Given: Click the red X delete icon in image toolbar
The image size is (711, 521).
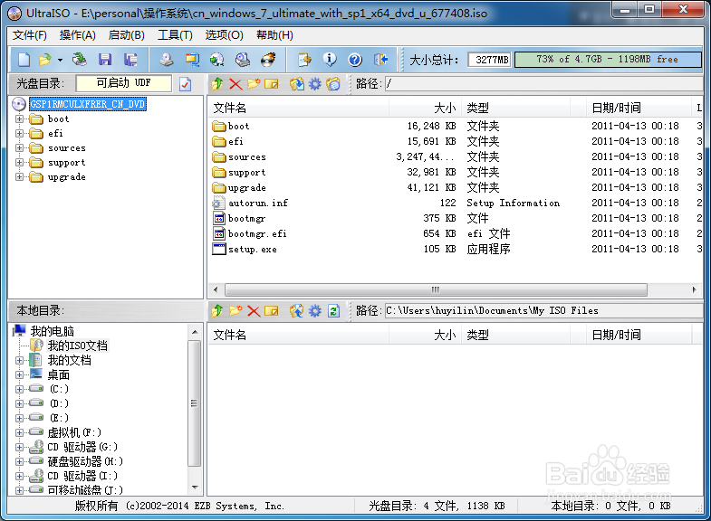Looking at the screenshot, I should tap(235, 84).
